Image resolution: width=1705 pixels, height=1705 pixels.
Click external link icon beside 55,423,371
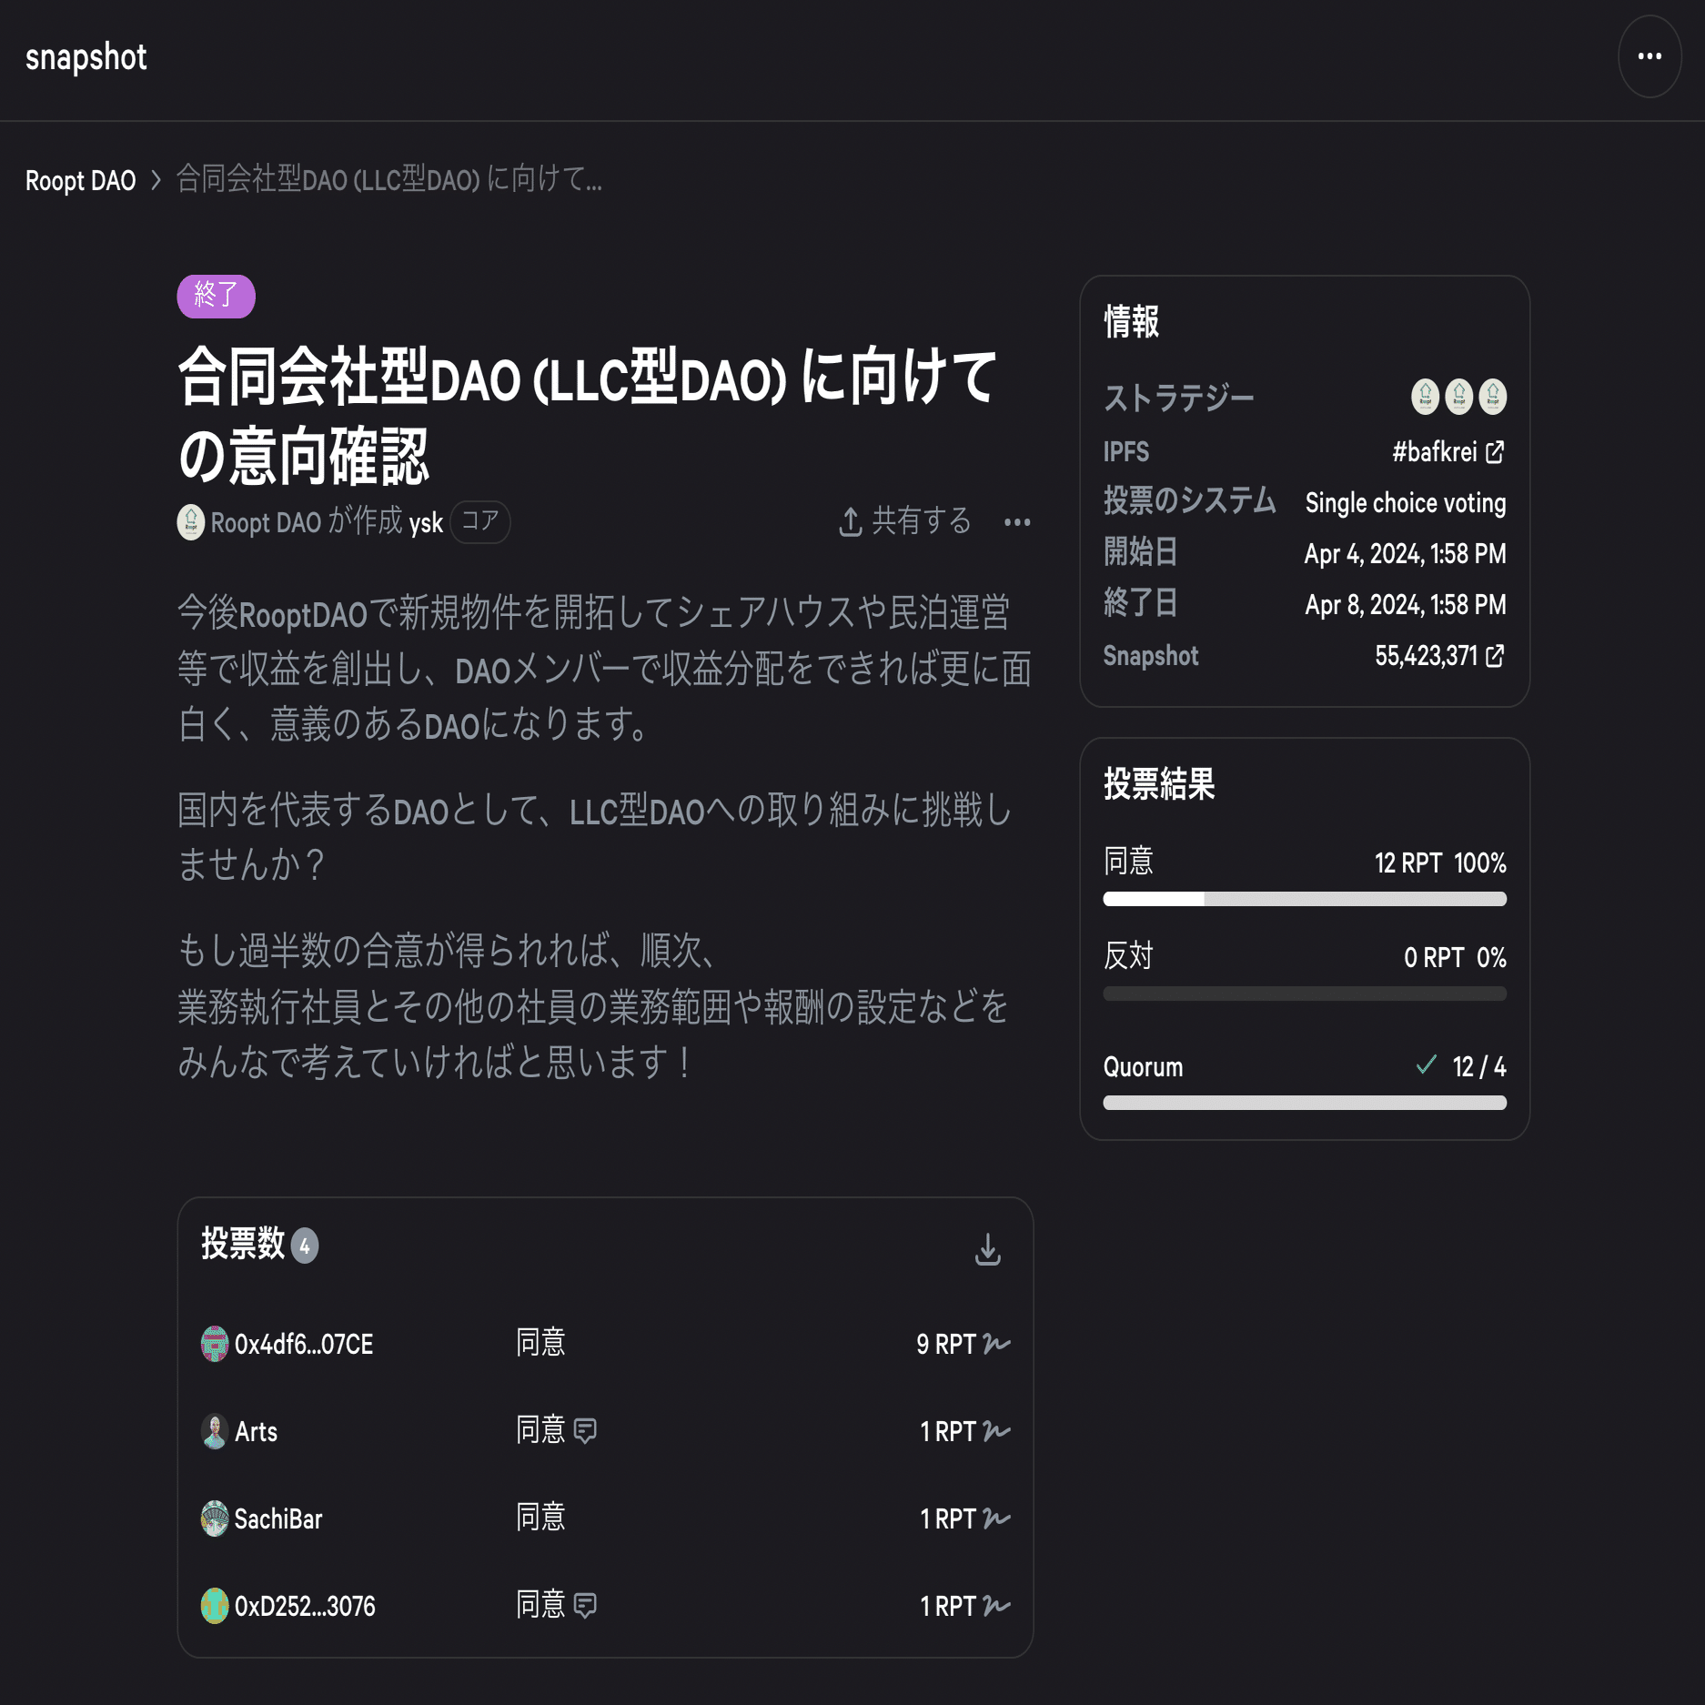[1495, 655]
